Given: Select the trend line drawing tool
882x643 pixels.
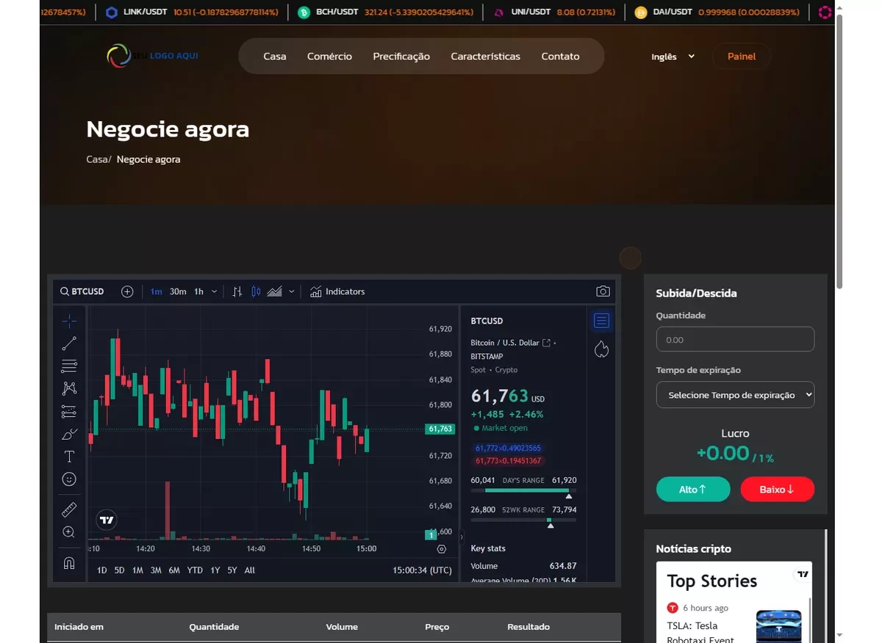Looking at the screenshot, I should (69, 344).
